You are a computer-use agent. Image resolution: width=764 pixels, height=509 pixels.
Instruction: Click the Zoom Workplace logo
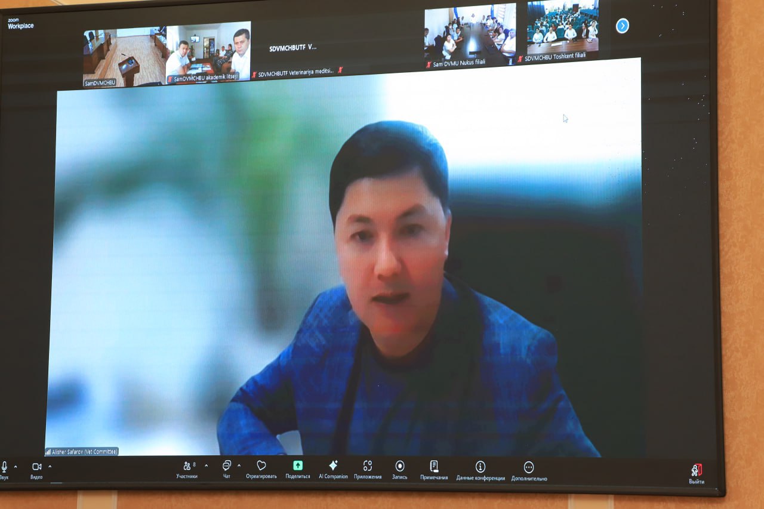pyautogui.click(x=20, y=23)
